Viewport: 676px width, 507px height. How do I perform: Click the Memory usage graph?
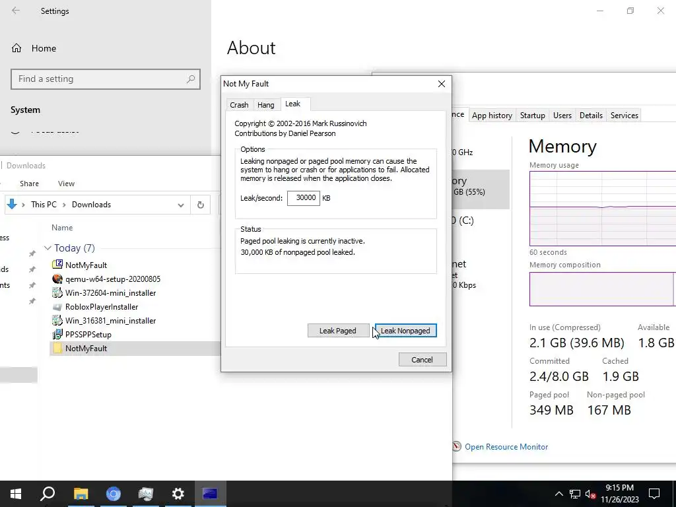(603, 209)
